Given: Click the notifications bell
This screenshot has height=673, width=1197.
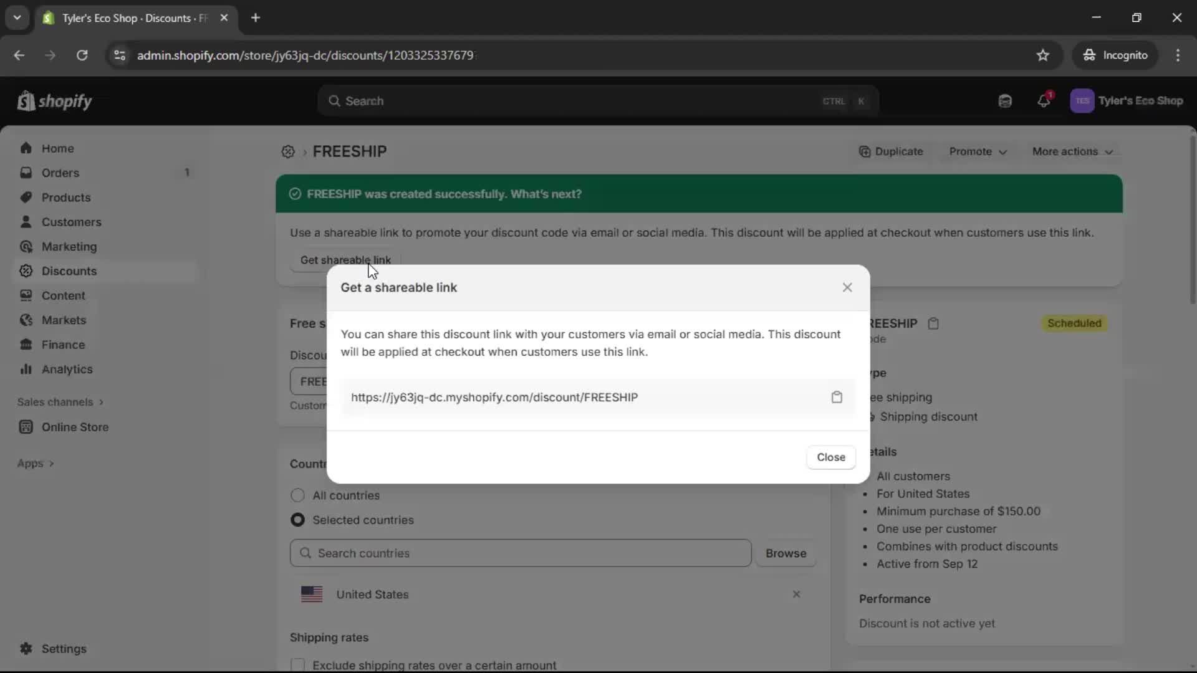Looking at the screenshot, I should click(1044, 100).
